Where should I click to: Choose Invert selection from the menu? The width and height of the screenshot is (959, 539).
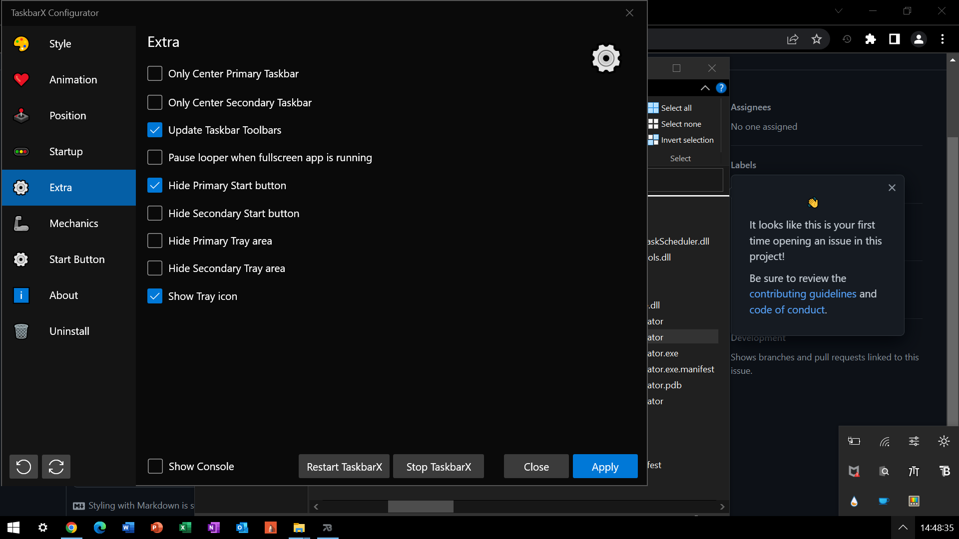[x=686, y=140]
